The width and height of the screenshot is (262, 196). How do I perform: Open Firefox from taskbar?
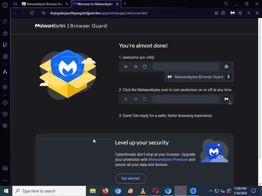tap(105, 191)
